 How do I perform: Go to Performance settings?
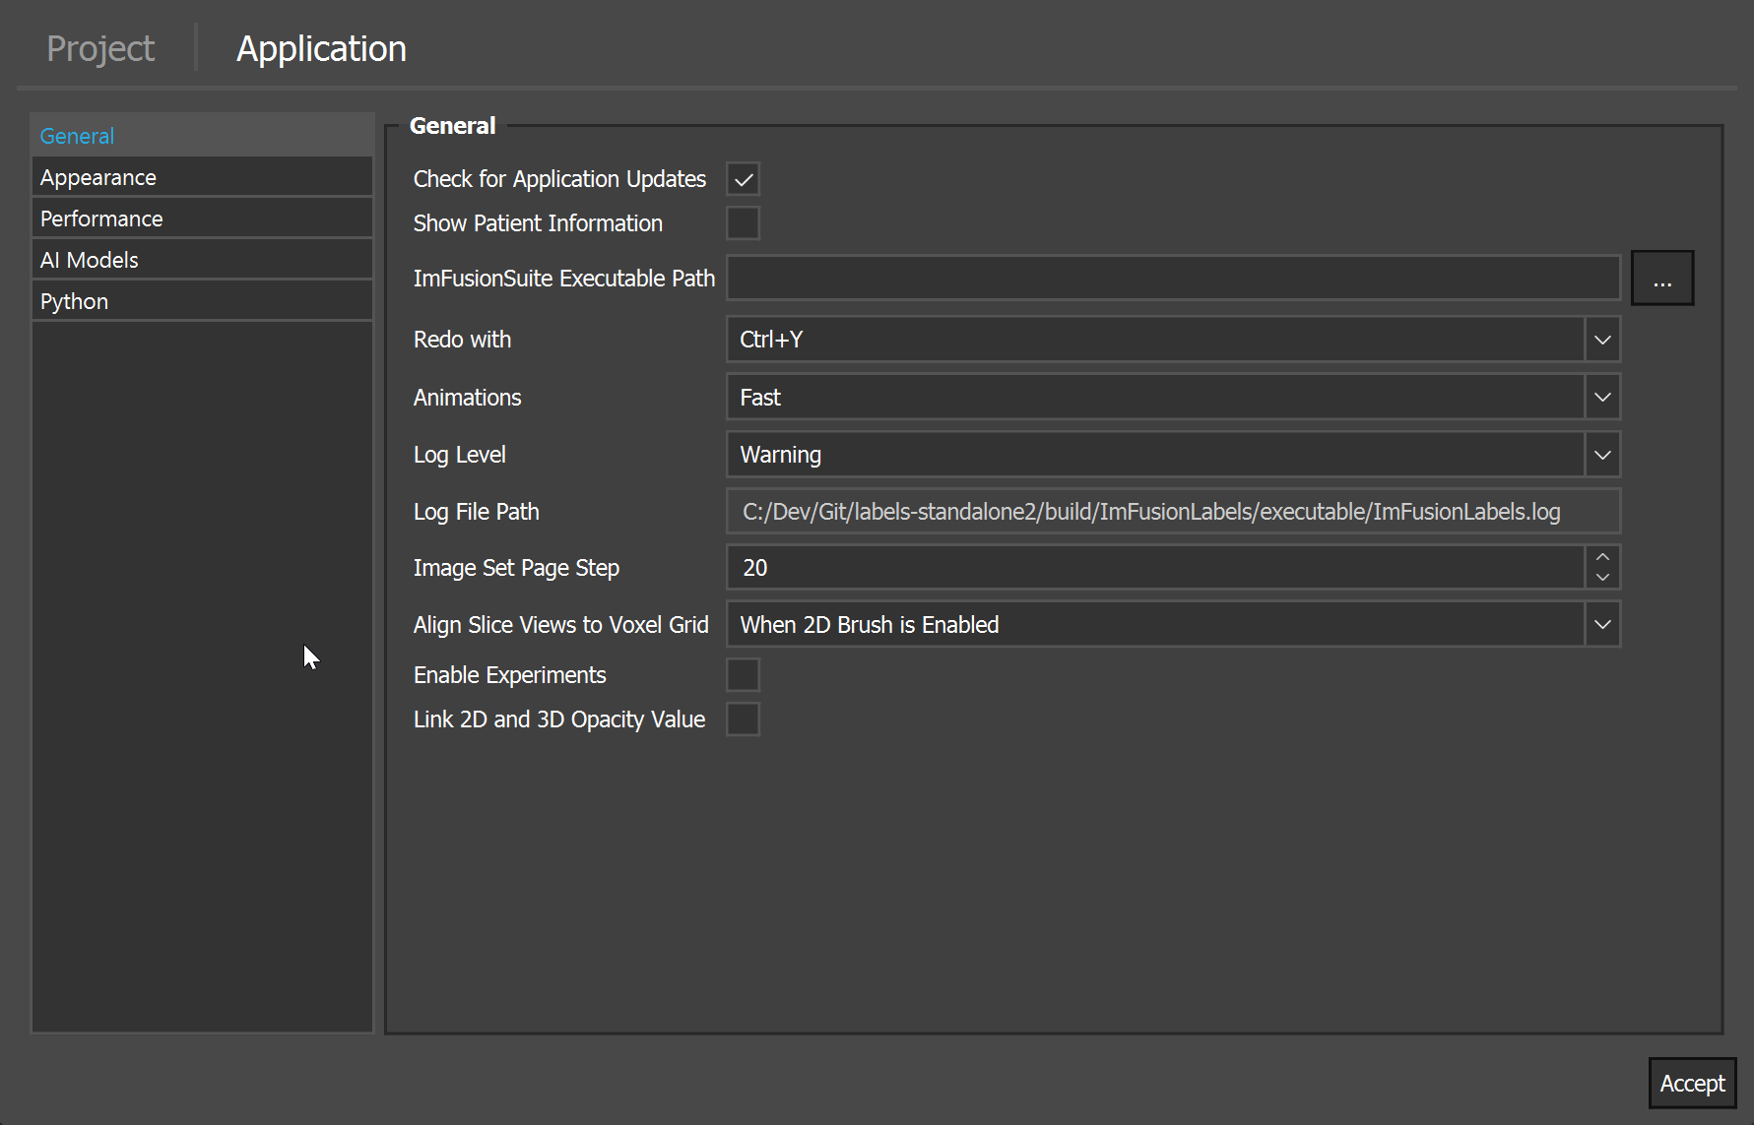tap(202, 219)
